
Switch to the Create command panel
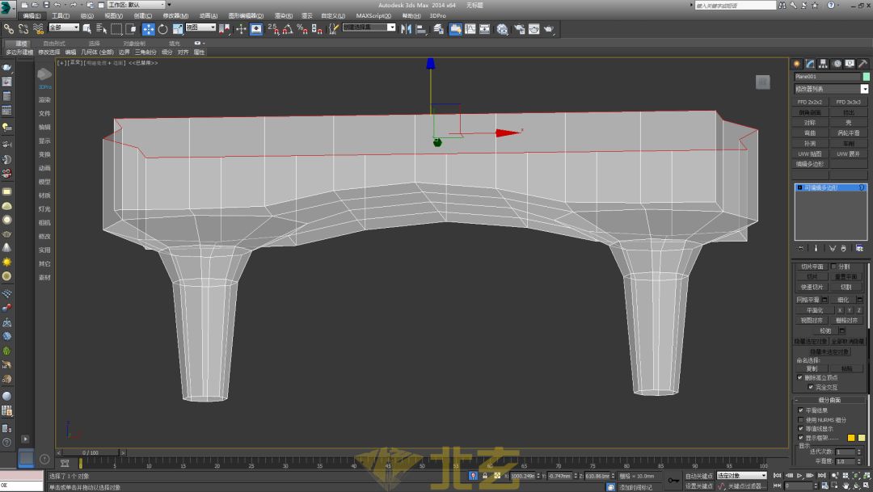click(x=797, y=64)
